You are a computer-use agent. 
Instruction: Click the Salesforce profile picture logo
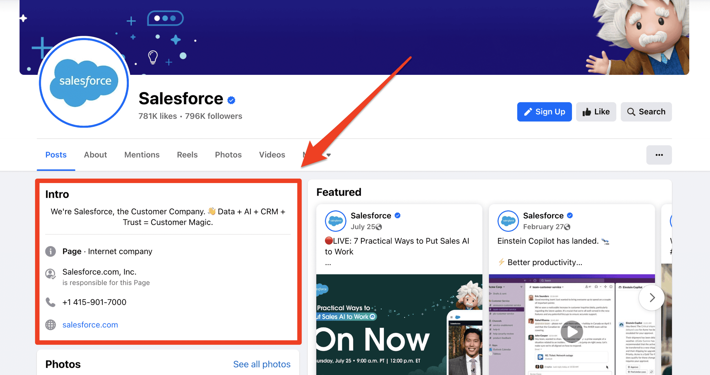(x=84, y=82)
